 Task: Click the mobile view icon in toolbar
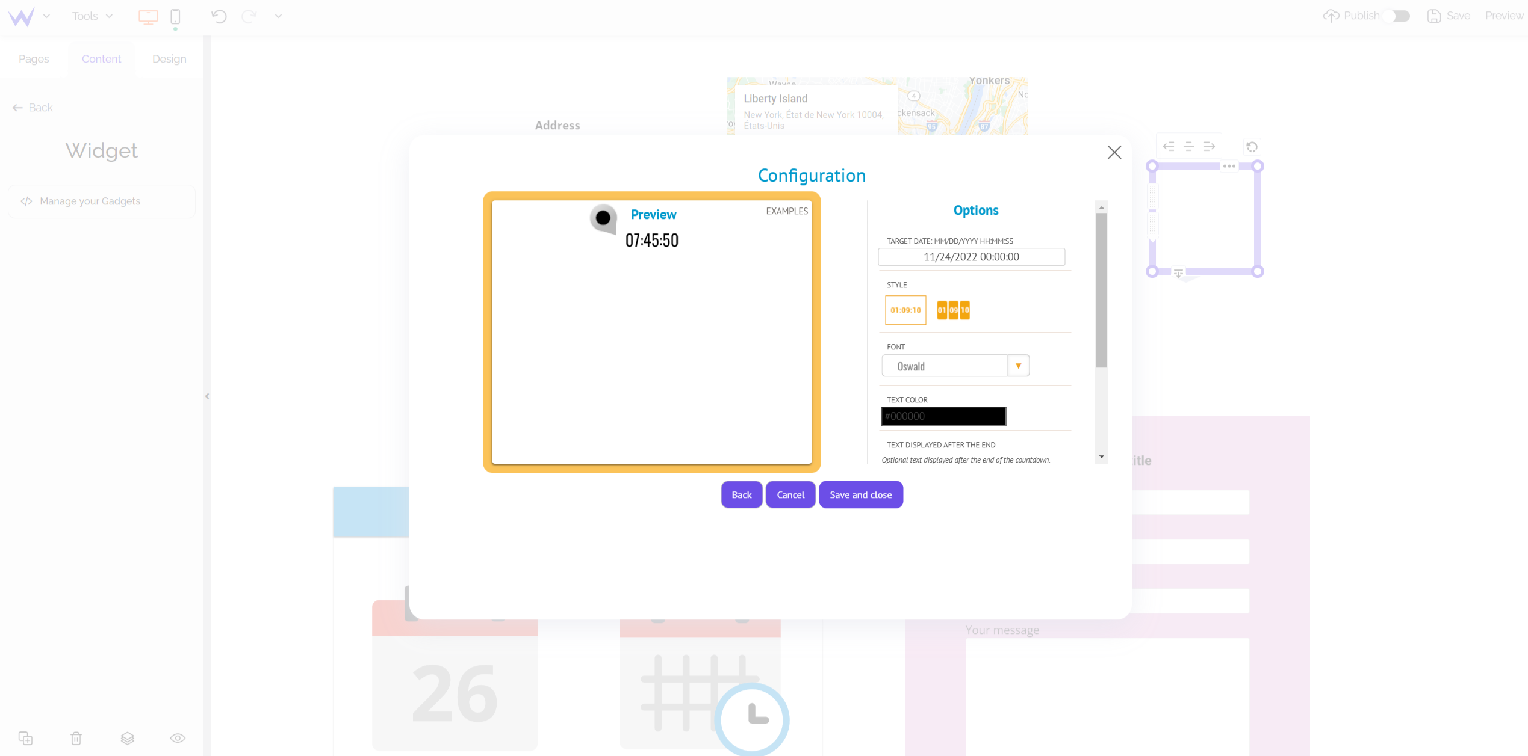175,16
